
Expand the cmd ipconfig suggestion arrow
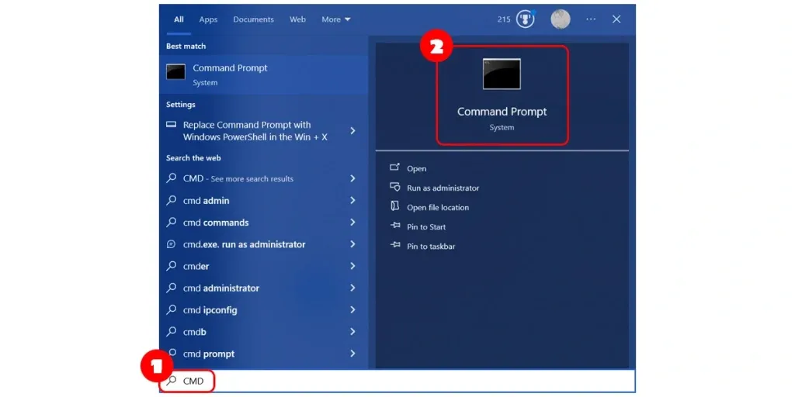(x=353, y=309)
